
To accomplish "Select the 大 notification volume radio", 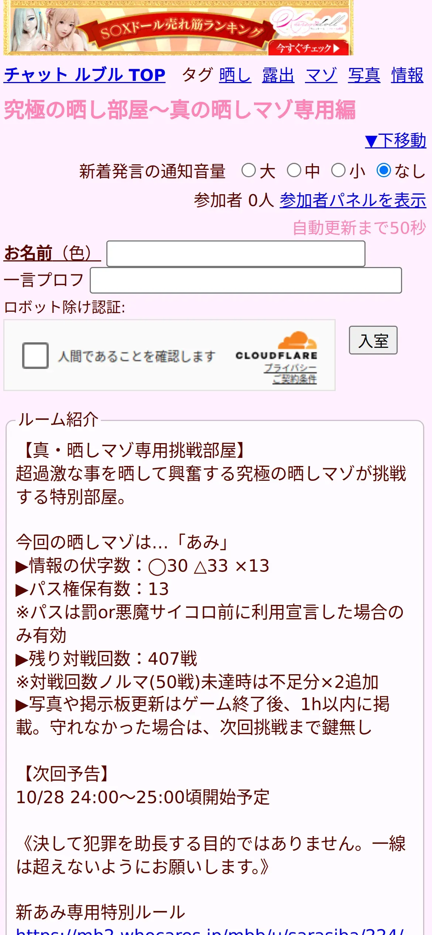I will (248, 171).
